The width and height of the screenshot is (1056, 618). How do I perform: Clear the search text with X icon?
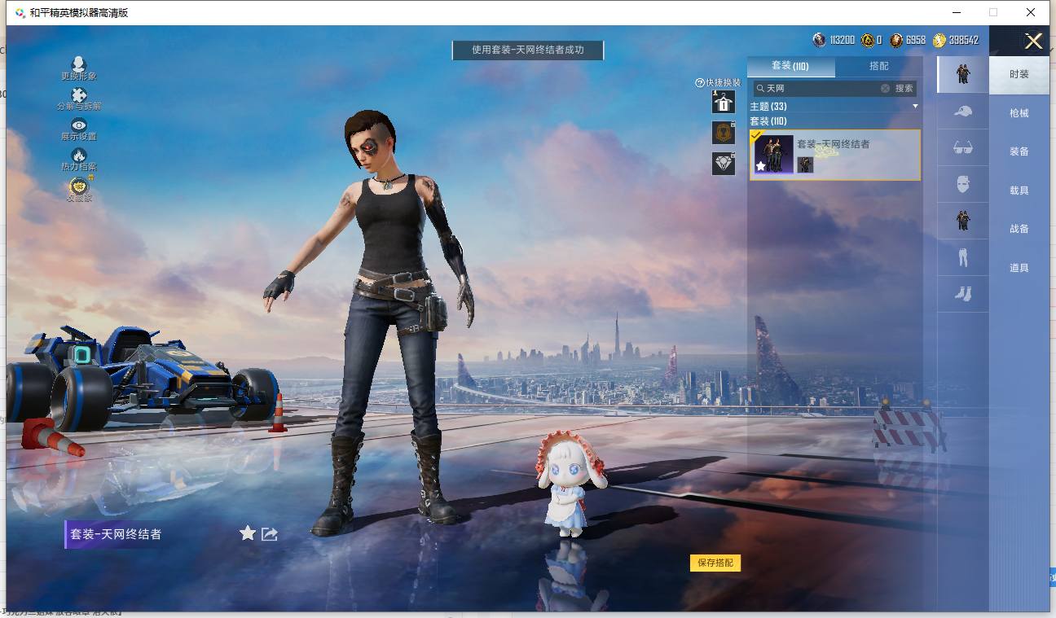(x=886, y=88)
